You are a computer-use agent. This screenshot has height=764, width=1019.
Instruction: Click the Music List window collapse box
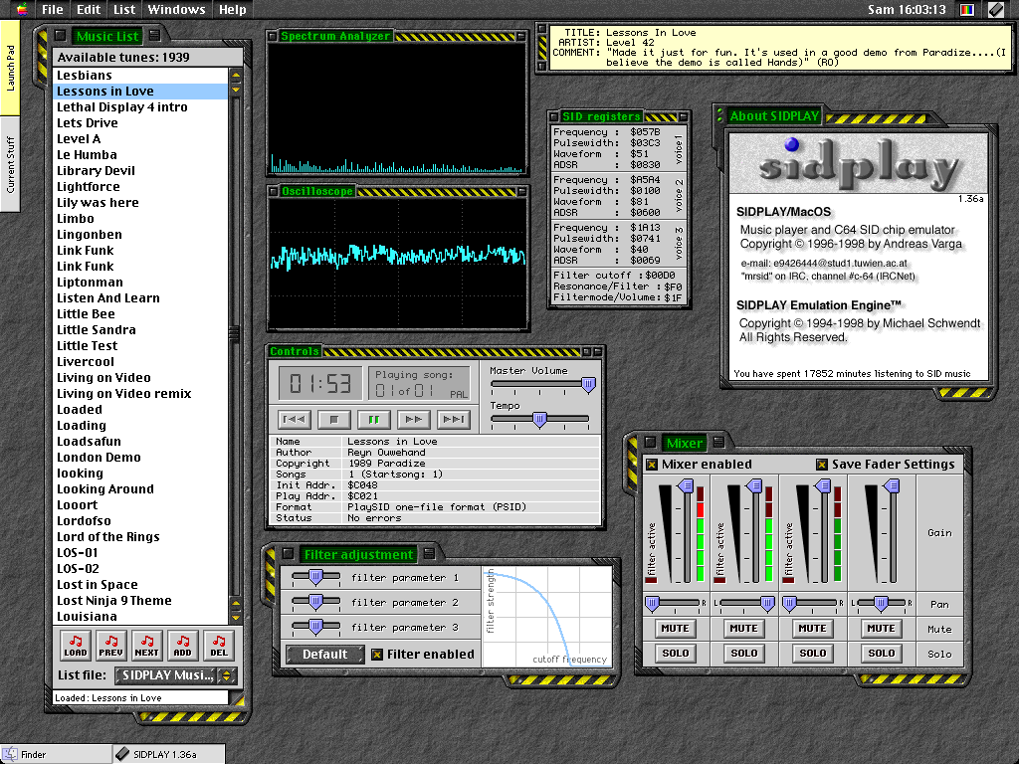(154, 35)
